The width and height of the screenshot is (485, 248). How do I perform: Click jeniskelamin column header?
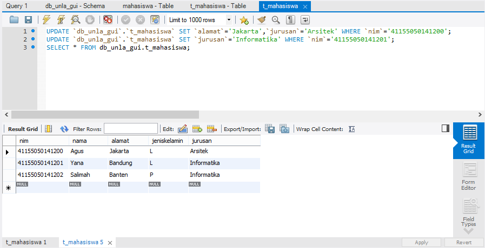click(168, 141)
